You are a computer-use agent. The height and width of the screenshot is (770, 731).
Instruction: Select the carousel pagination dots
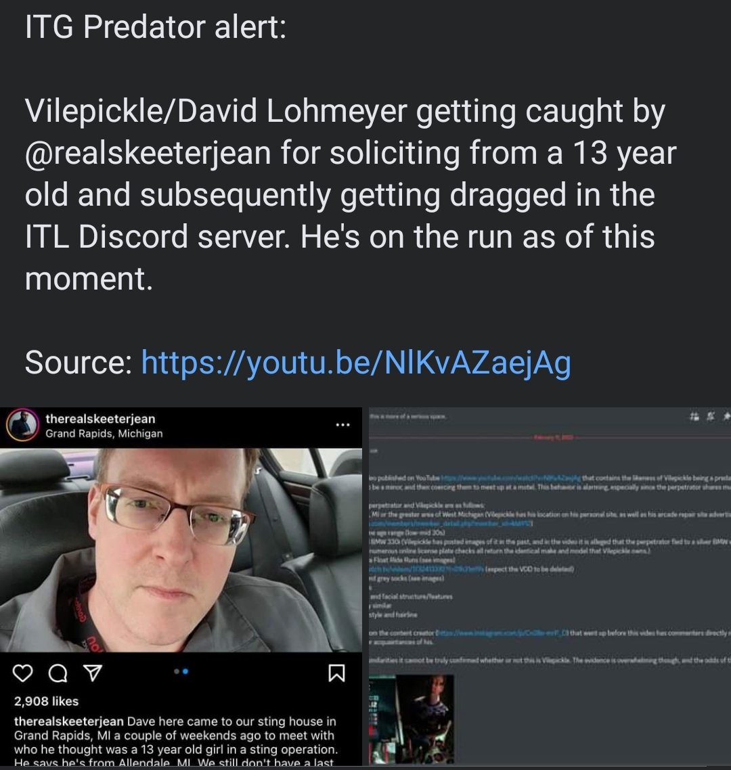pos(181,671)
